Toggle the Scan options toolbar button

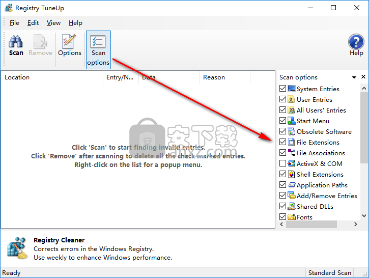click(98, 50)
